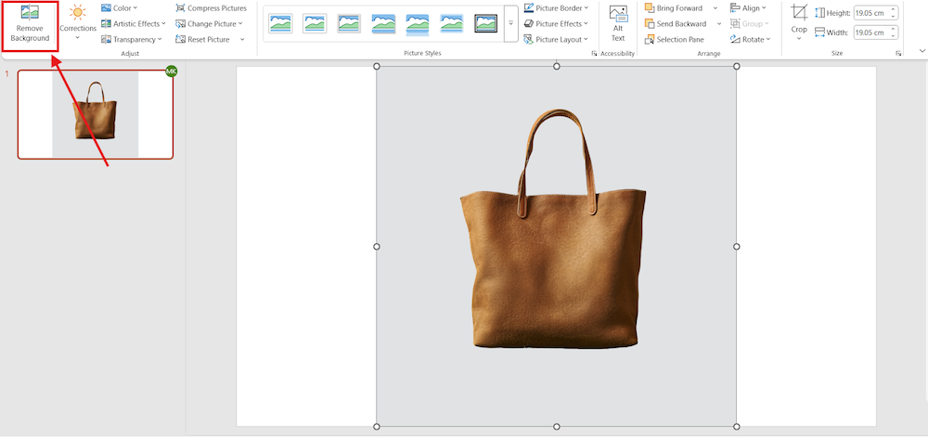Viewport: 928px width, 437px height.
Task: Apply the first picture style thumbnail
Action: [280, 23]
